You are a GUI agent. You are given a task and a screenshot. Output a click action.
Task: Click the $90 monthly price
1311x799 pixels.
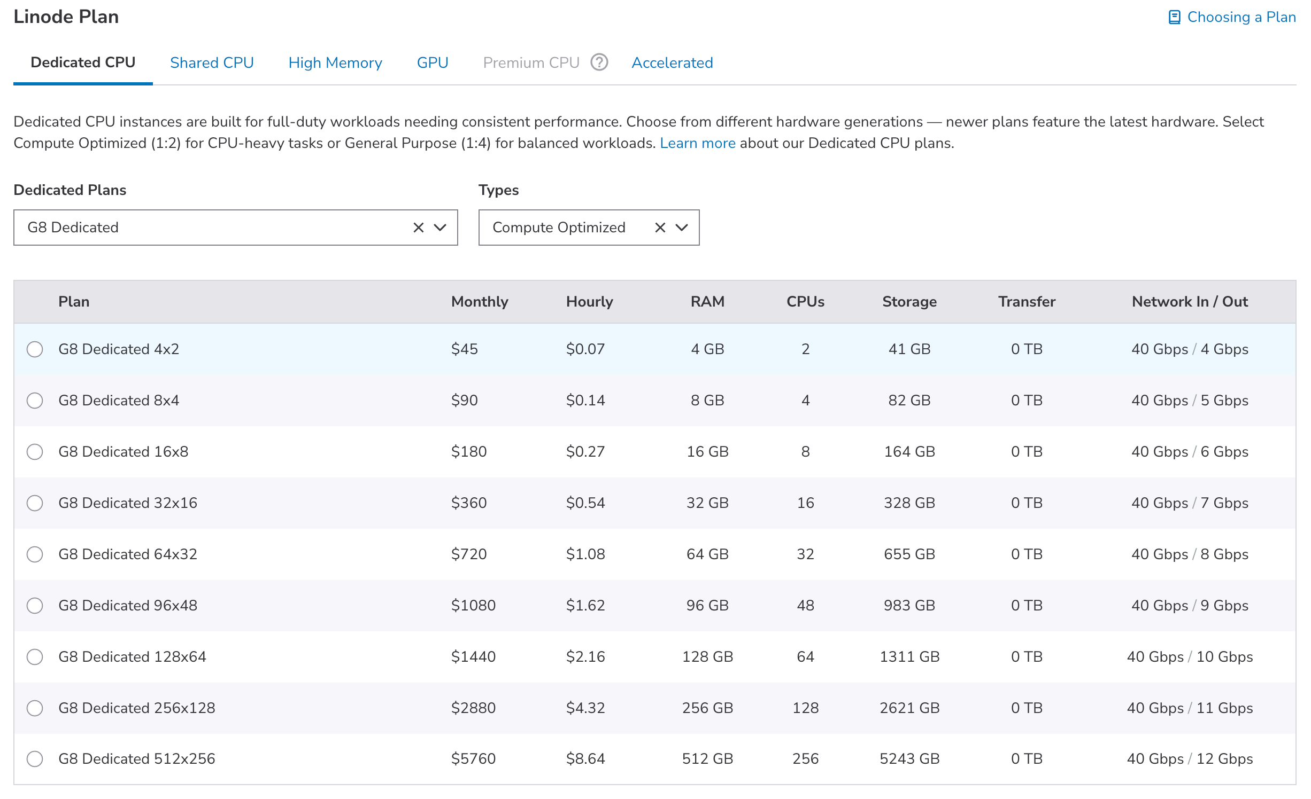[x=465, y=401]
